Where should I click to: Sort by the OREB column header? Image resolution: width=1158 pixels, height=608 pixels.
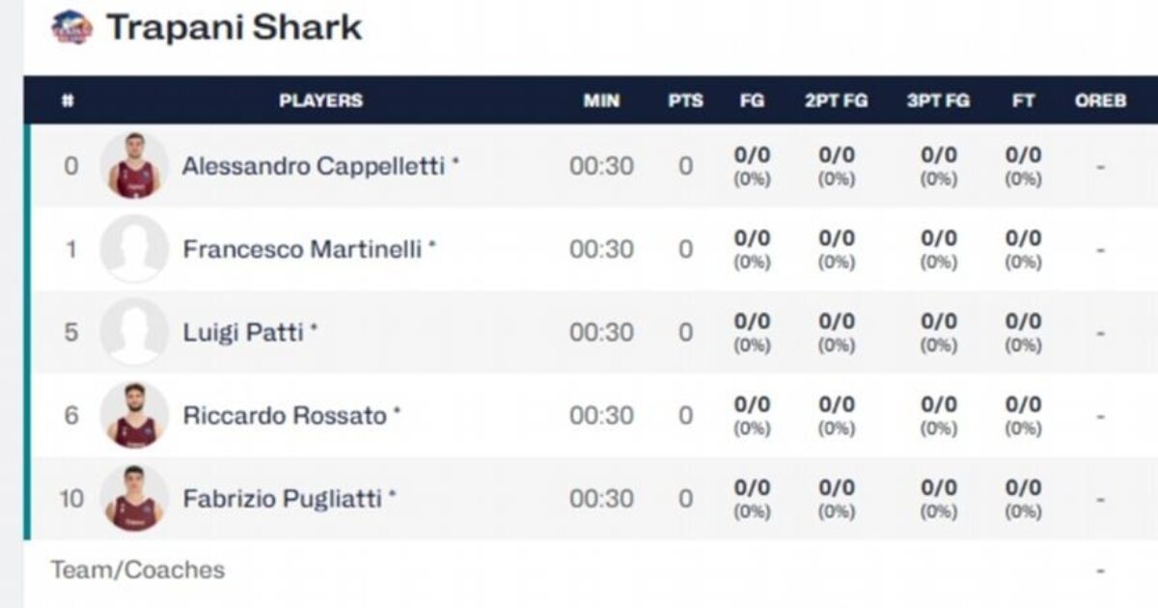tap(1100, 100)
